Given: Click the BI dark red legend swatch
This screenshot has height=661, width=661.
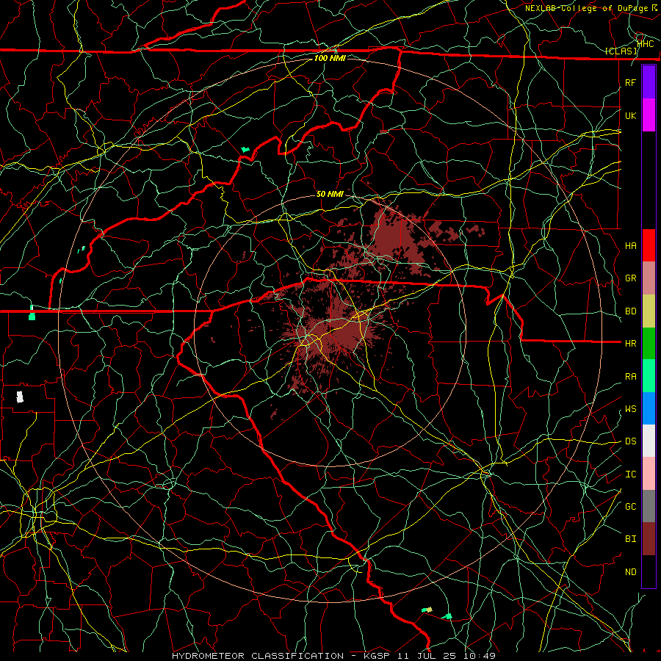Looking at the screenshot, I should tap(649, 539).
